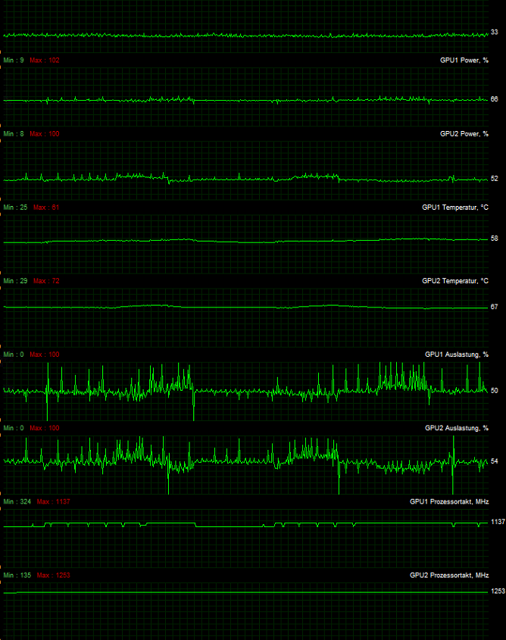The width and height of the screenshot is (506, 640).
Task: Click the current value 66 of GPU1 Power
Action: 494,99
